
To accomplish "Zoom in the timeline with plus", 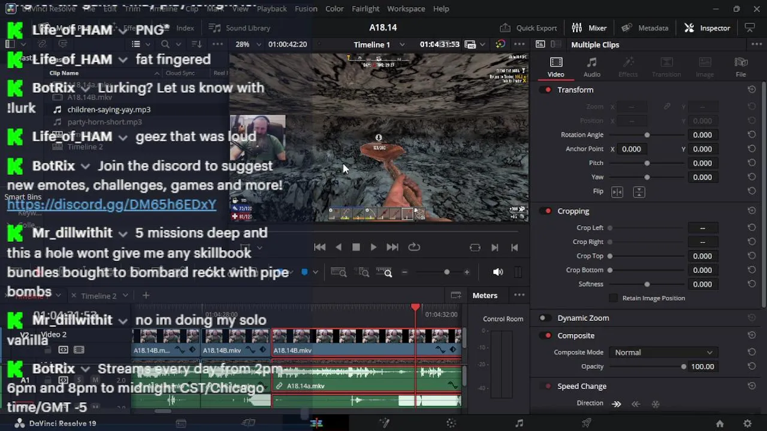I will point(467,272).
